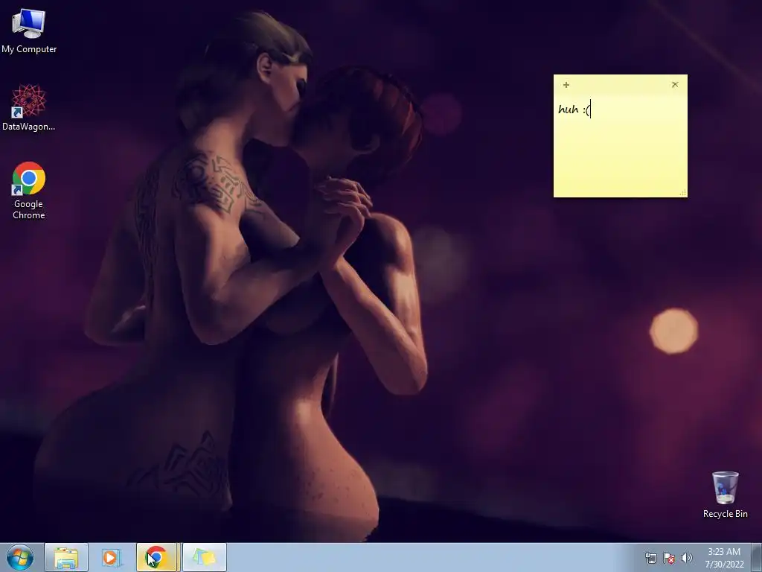Select the Sticky Notes taskbar button

[205, 557]
